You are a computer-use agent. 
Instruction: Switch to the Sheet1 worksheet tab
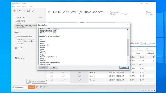[x=31, y=87]
